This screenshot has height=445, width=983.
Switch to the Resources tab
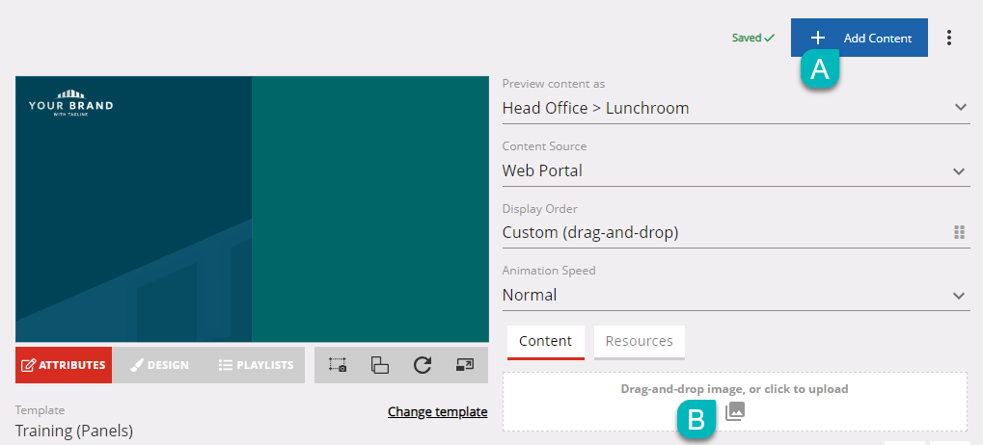tap(639, 342)
